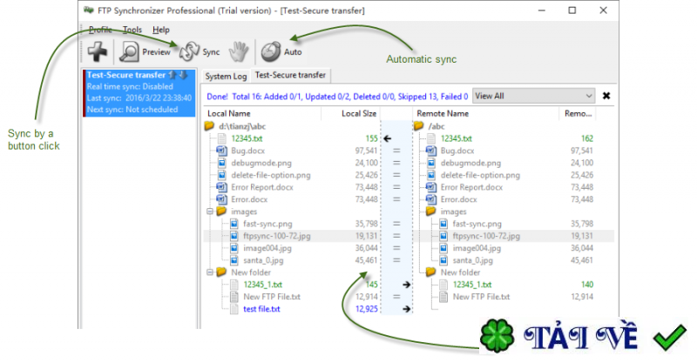Select local file delete-file-option.png
Viewport: 697px width, 363px height.
pos(271,175)
